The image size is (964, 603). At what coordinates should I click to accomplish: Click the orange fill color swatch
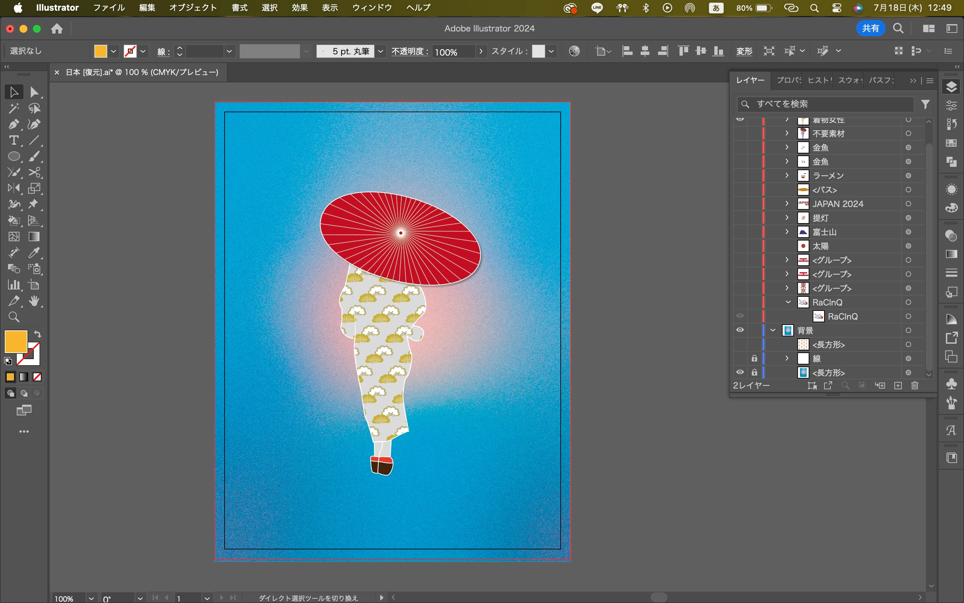tap(100, 52)
